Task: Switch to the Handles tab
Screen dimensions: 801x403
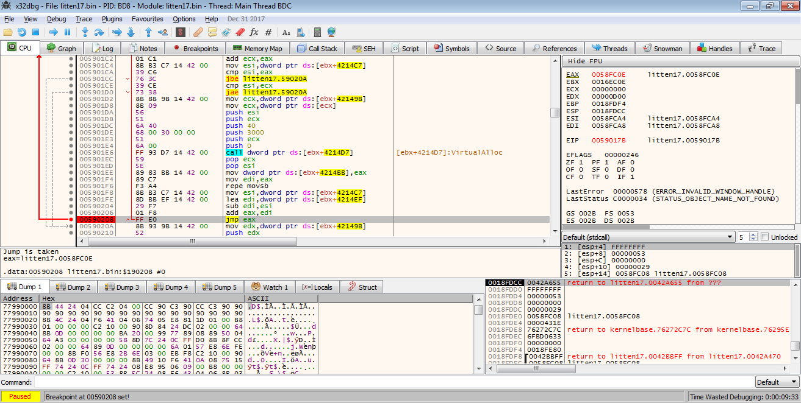Action: click(715, 48)
